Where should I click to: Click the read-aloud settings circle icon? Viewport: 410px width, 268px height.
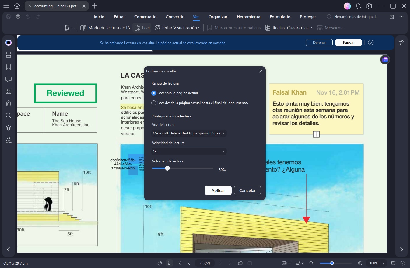click(371, 43)
